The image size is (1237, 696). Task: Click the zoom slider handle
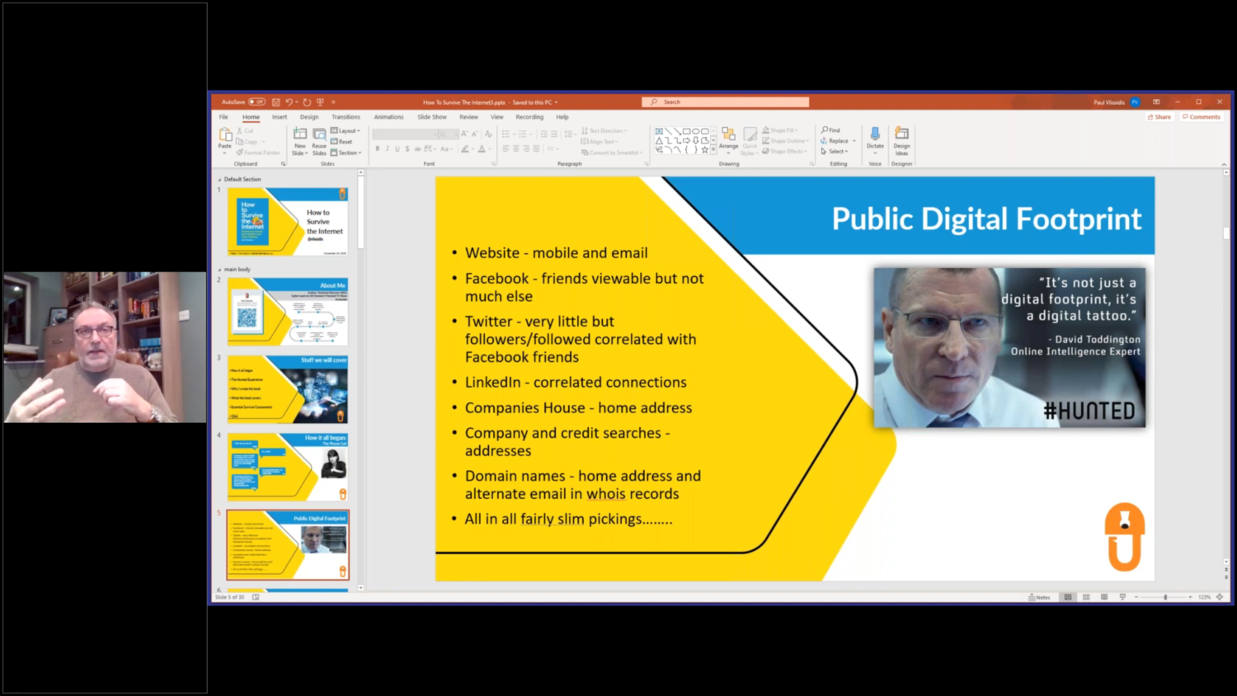point(1165,597)
